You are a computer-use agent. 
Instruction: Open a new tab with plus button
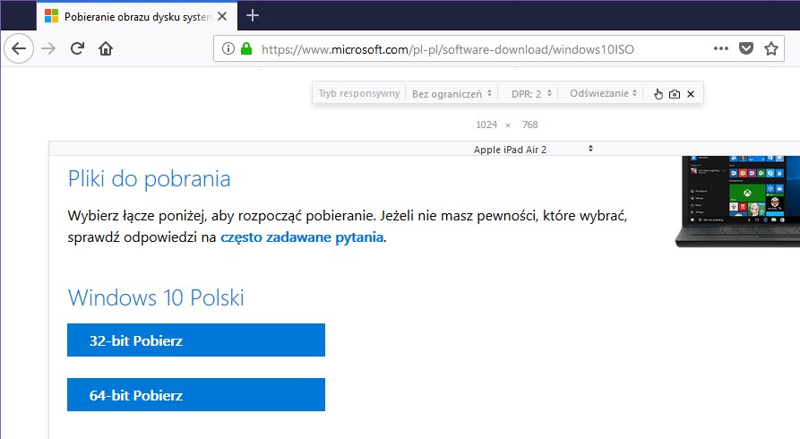[x=252, y=16]
